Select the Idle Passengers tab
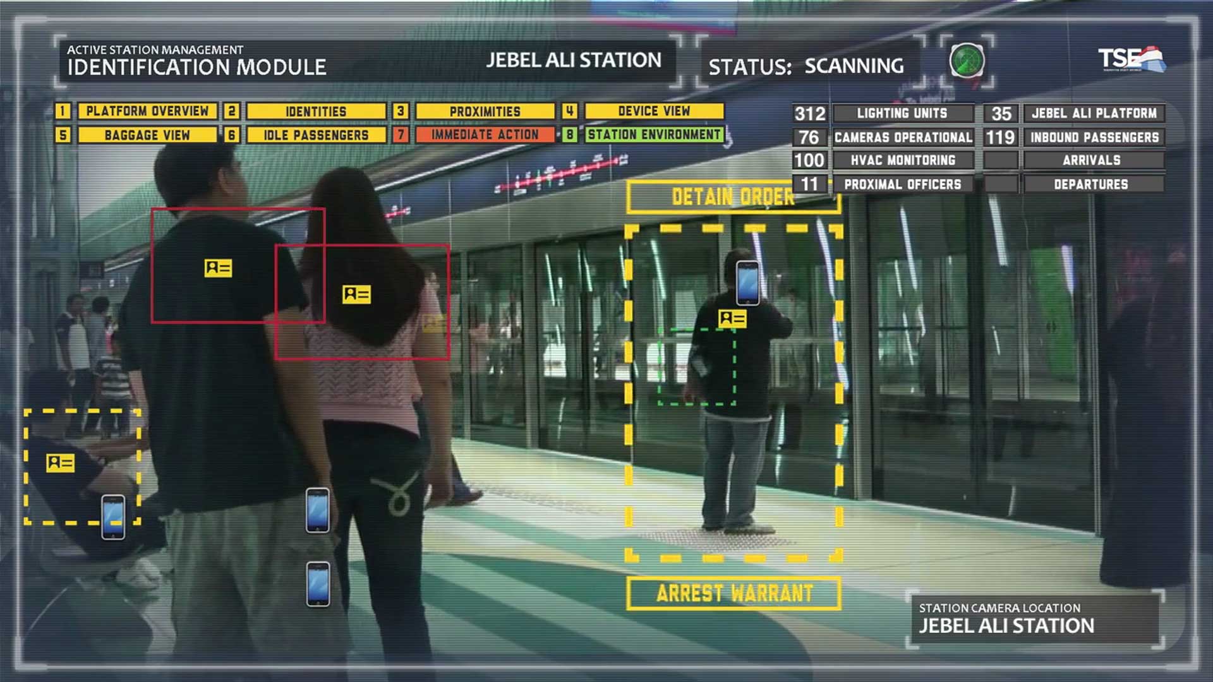Screen dimensions: 1213x682 316,135
